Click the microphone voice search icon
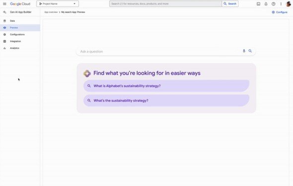Screen dimensions: 293x186 coord(244,51)
